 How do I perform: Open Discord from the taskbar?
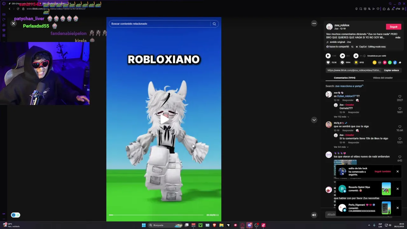pos(249,225)
